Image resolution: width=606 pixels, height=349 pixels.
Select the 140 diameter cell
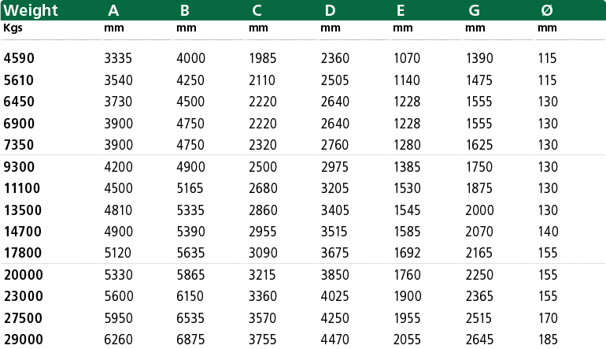point(548,232)
